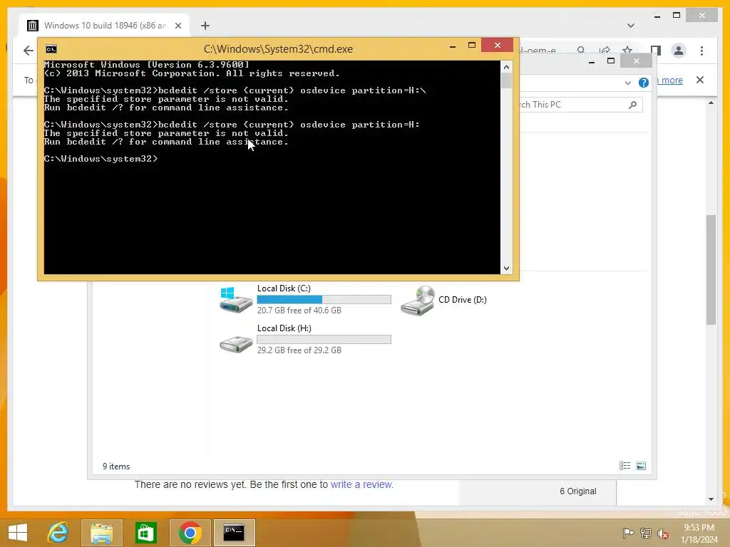The width and height of the screenshot is (730, 547).
Task: Expand the Explorer ribbon chevron
Action: [627, 83]
